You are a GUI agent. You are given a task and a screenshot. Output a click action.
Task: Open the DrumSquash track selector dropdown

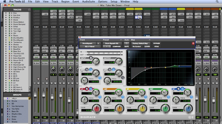[x=88, y=43]
